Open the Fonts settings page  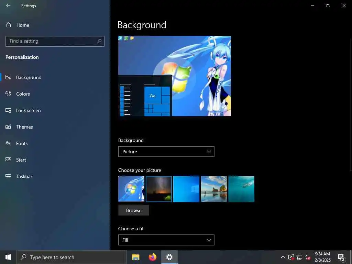(55, 143)
